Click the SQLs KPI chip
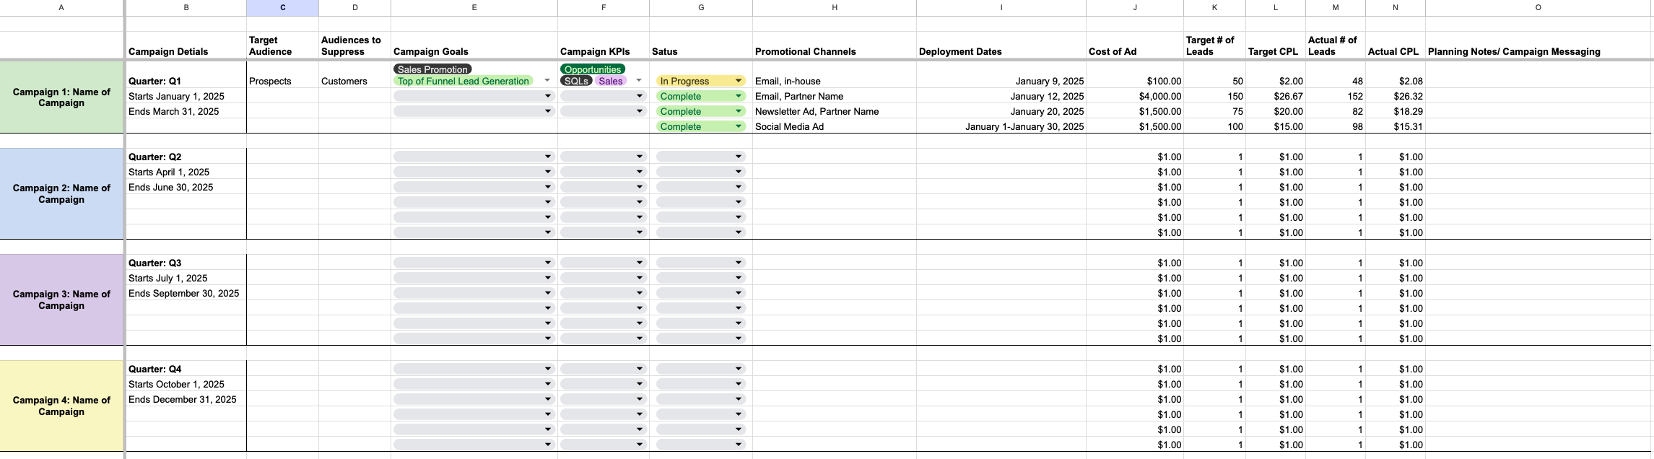Screen dimensions: 1654x459 point(576,81)
